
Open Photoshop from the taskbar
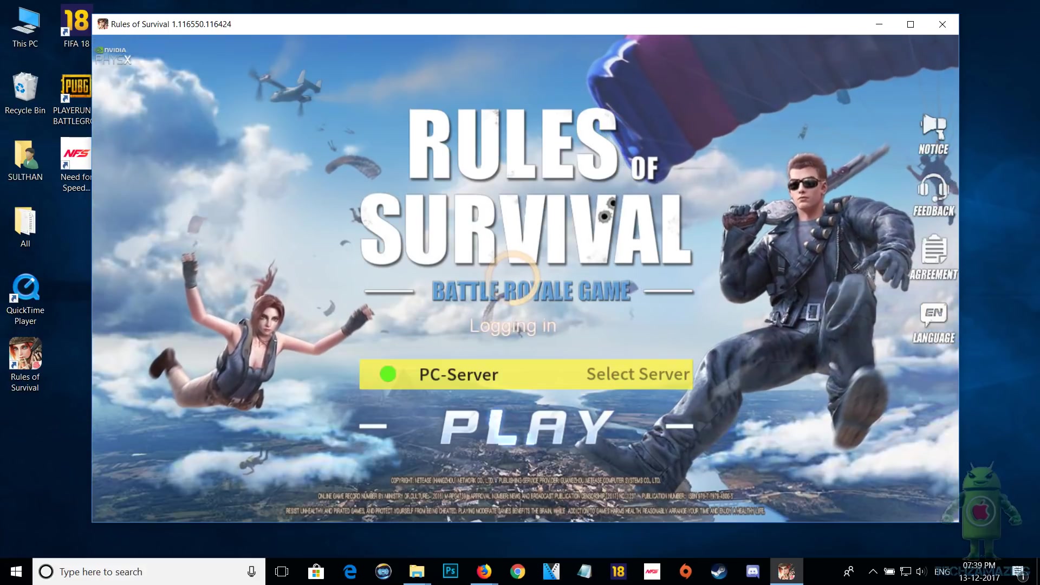(450, 571)
